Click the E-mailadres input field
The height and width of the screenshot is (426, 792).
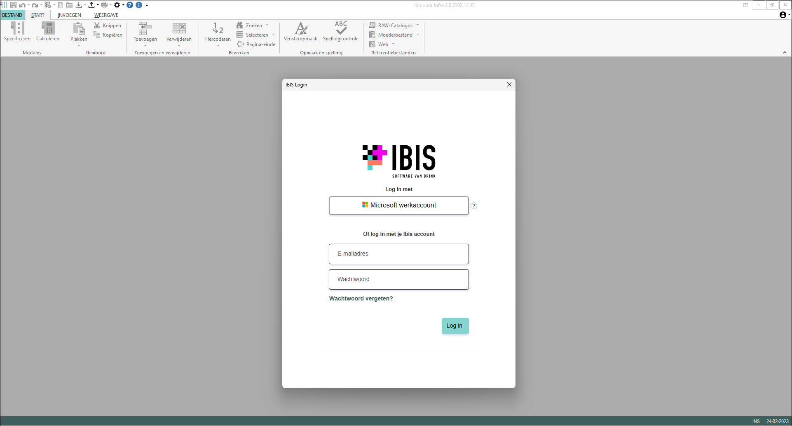pyautogui.click(x=398, y=254)
